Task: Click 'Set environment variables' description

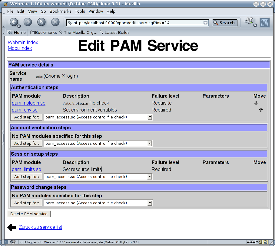Action: tap(90, 110)
